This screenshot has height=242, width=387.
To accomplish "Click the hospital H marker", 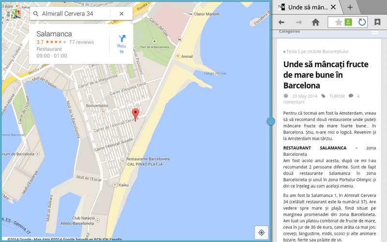I will pos(179,40).
